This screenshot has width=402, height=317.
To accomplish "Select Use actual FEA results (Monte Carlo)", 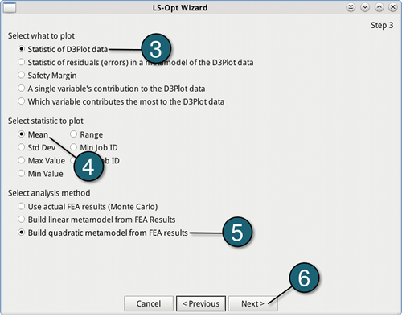I will click(88, 207).
